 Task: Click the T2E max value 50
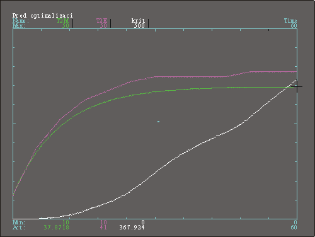[x=103, y=26]
